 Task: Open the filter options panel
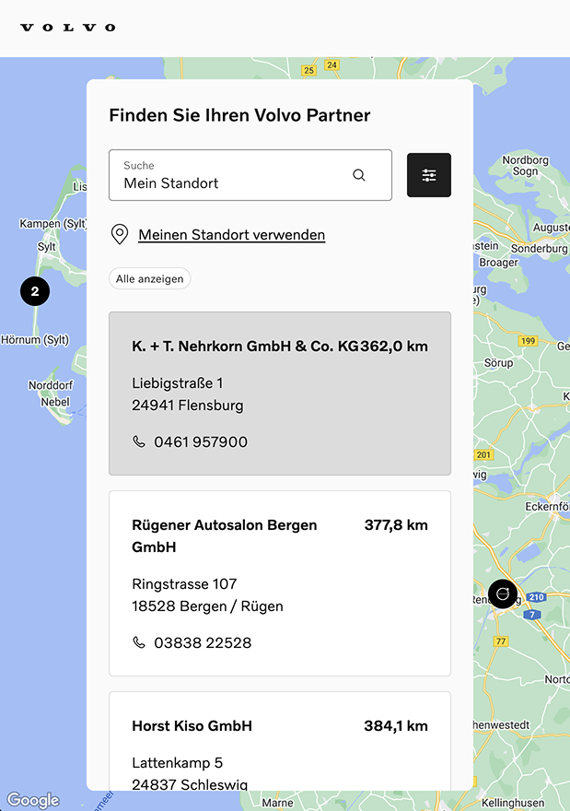[428, 174]
